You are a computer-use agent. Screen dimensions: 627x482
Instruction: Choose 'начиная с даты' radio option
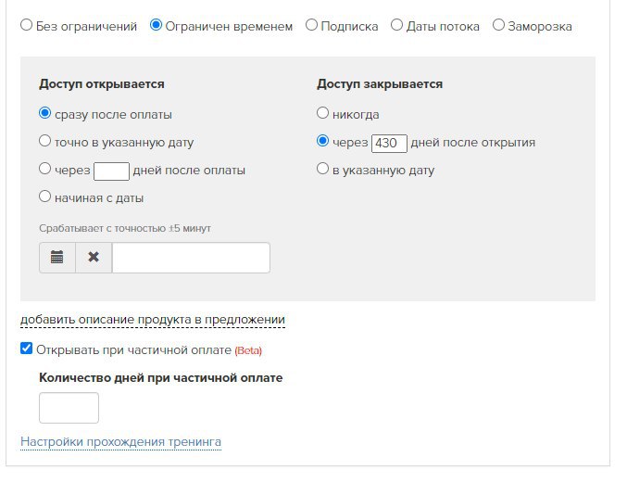click(44, 197)
